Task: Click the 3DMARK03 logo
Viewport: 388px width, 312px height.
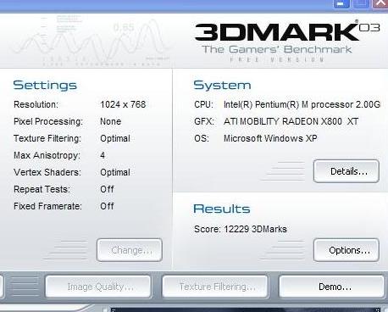Action: [x=287, y=32]
